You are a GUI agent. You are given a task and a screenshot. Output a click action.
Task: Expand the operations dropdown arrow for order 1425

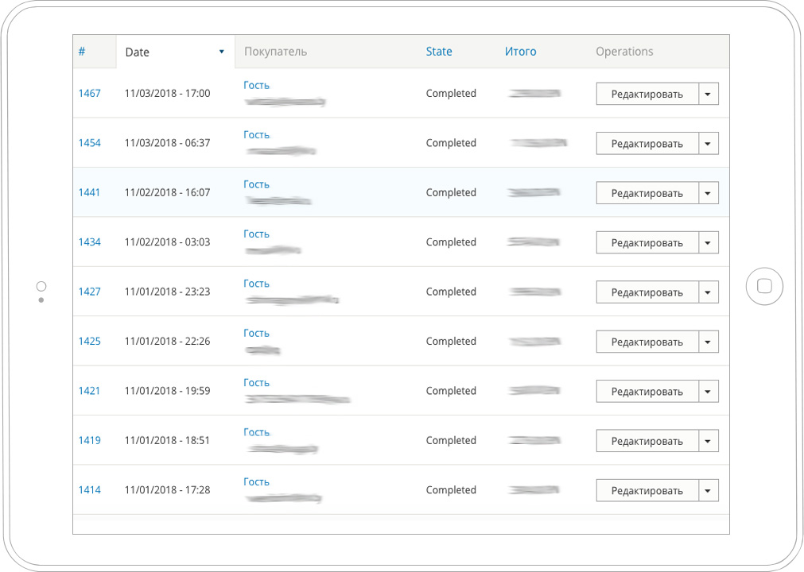point(708,342)
